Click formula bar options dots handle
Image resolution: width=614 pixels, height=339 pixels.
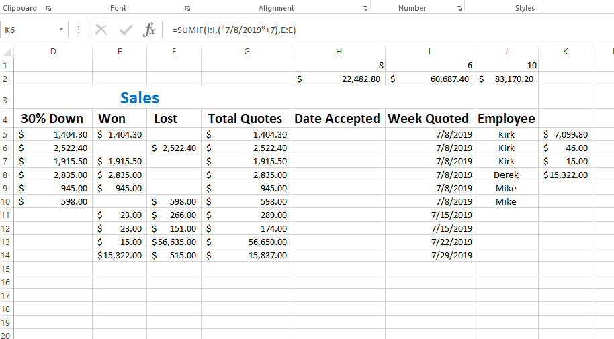click(x=79, y=30)
